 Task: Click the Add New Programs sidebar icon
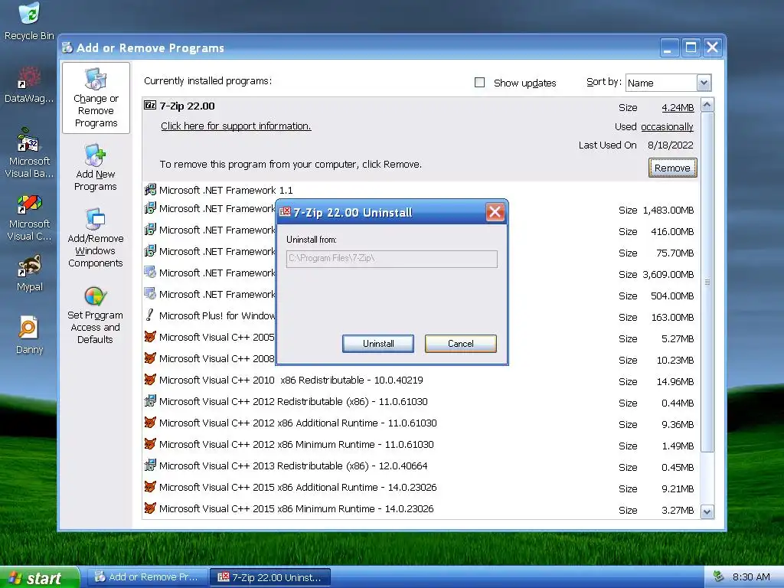coord(95,156)
